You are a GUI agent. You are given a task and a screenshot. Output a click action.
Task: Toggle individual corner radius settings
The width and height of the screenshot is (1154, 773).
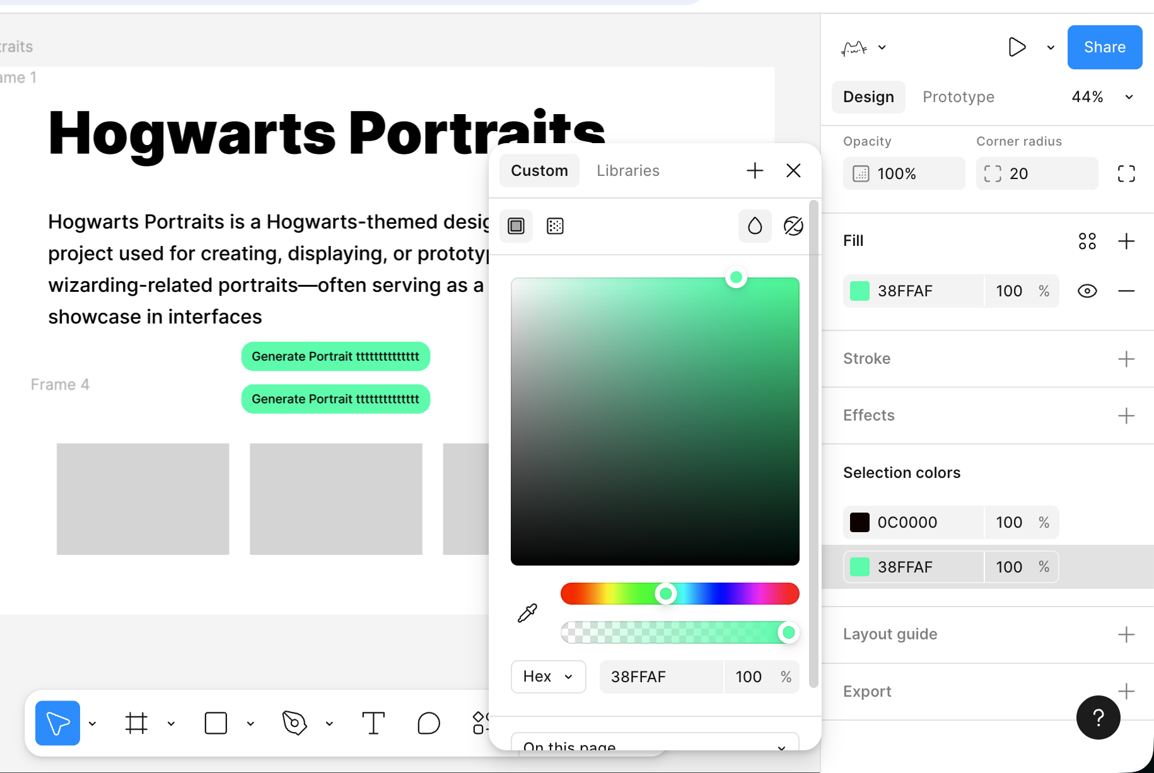point(1126,174)
